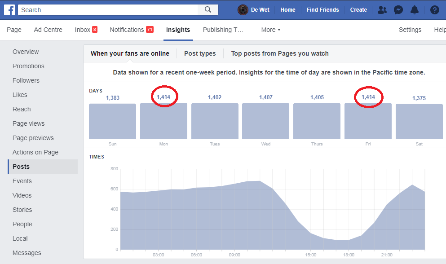Open the Followers section in sidebar
The width and height of the screenshot is (446, 264).
(x=26, y=80)
